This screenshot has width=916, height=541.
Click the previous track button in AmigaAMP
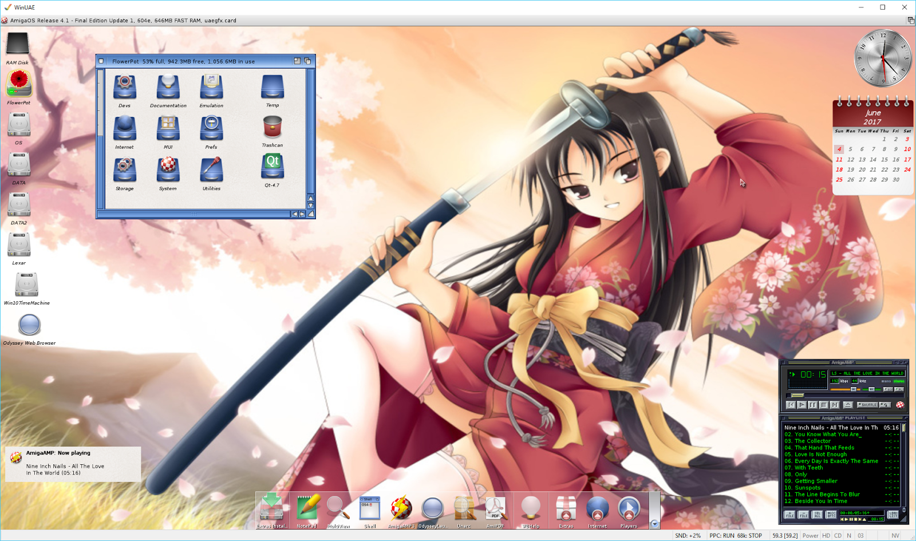pyautogui.click(x=791, y=405)
